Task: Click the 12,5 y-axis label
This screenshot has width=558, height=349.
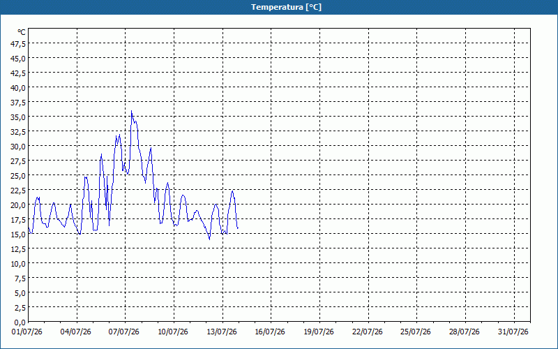Action: pos(19,249)
